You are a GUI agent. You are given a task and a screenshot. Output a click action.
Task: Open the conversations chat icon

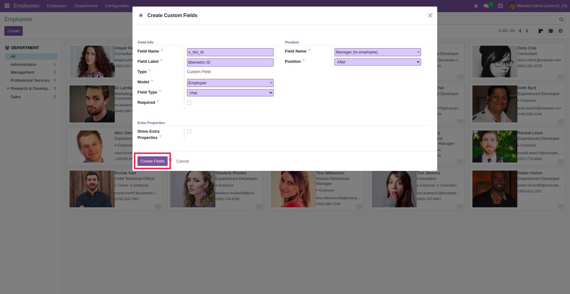click(x=486, y=6)
